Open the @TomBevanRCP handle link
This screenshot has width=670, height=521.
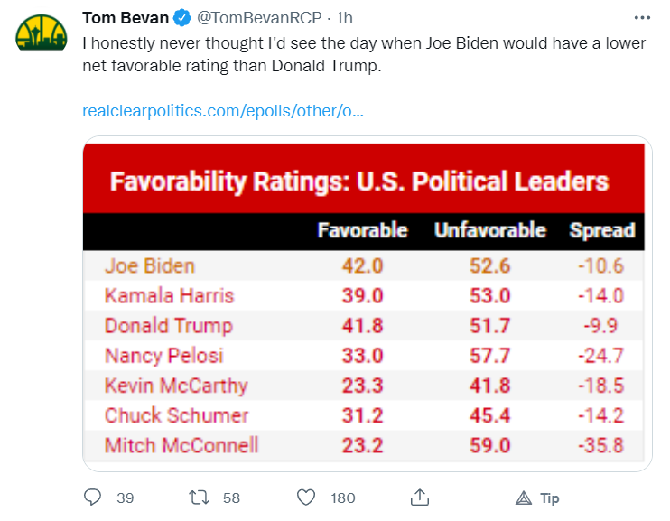259,18
